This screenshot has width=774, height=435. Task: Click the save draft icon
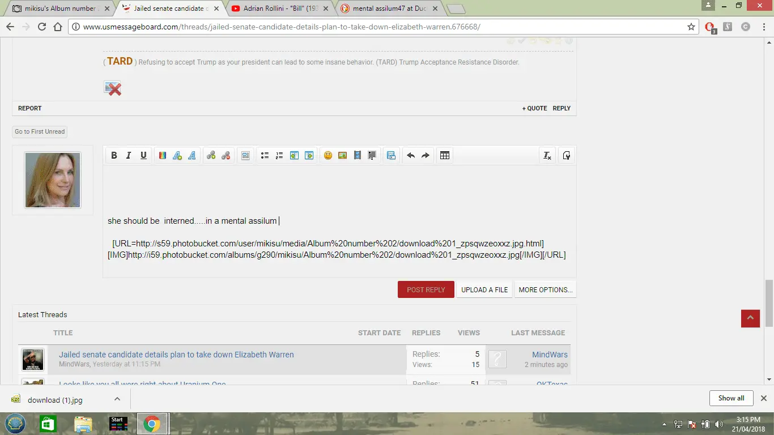pos(391,155)
